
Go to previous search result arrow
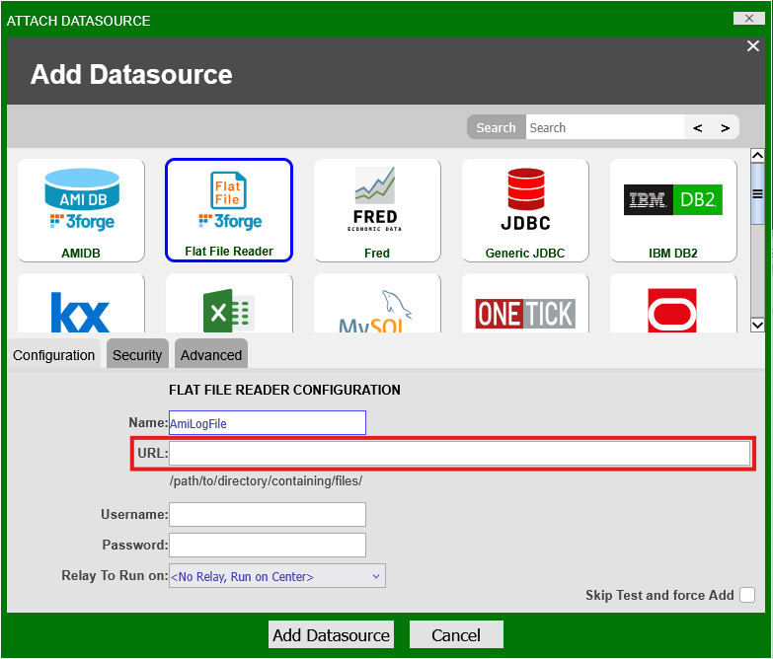pyautogui.click(x=698, y=128)
